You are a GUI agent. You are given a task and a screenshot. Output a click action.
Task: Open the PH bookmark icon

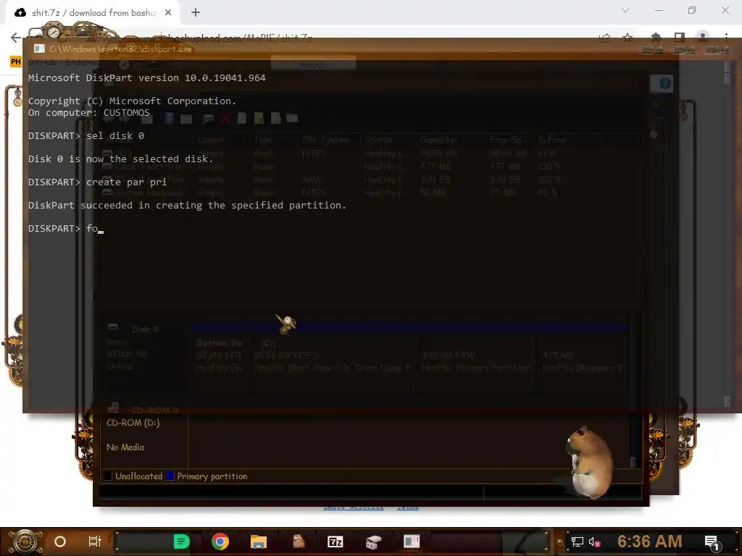point(16,62)
